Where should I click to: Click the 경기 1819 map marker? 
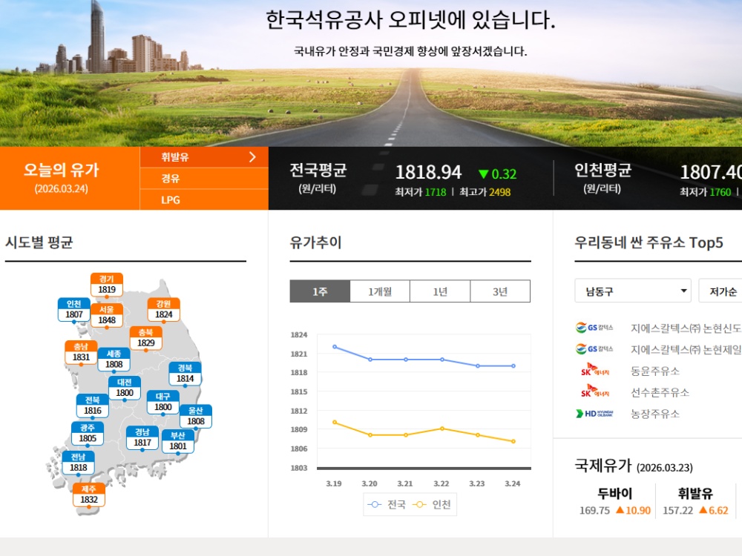(x=106, y=285)
